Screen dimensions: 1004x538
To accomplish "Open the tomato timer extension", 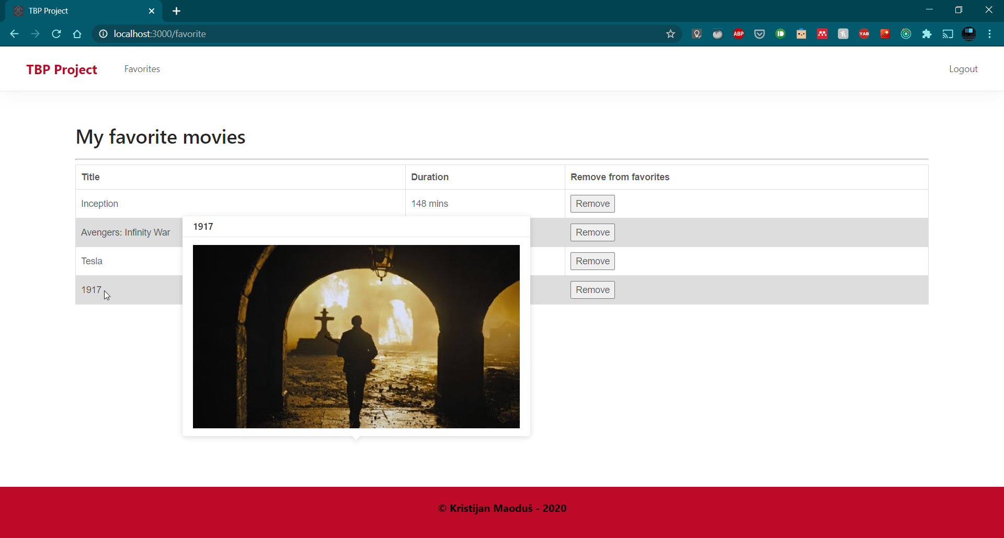I will click(717, 34).
